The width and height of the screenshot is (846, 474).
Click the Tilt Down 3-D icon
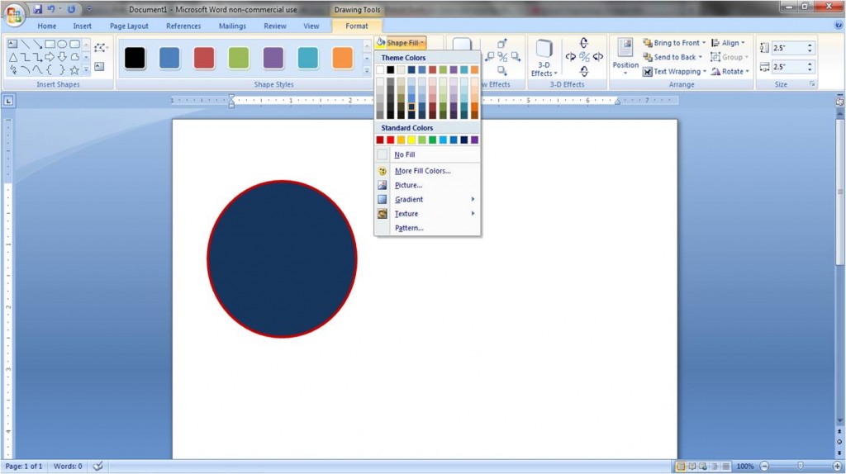click(584, 71)
